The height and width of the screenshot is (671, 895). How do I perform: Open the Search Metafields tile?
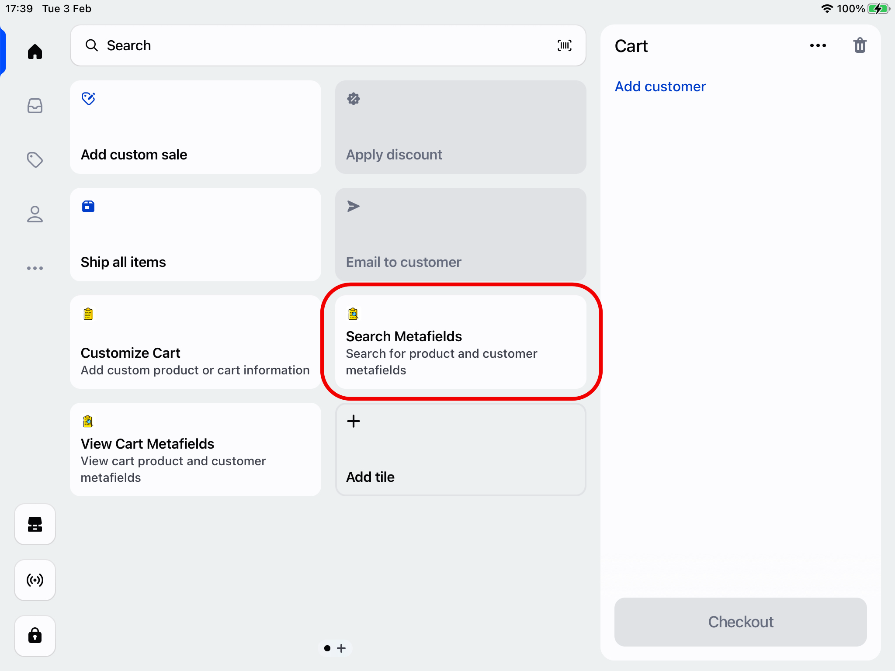pyautogui.click(x=460, y=342)
